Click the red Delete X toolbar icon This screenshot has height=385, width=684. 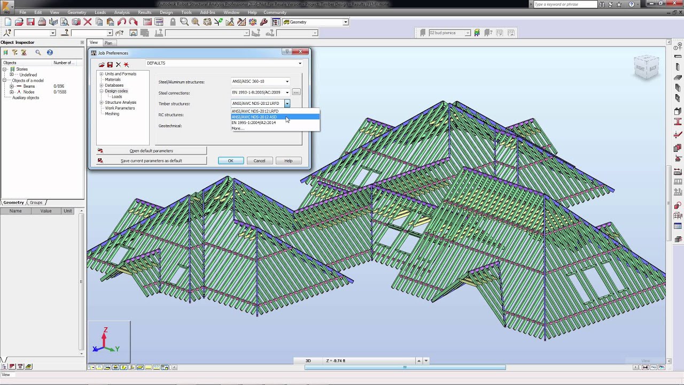(88, 22)
